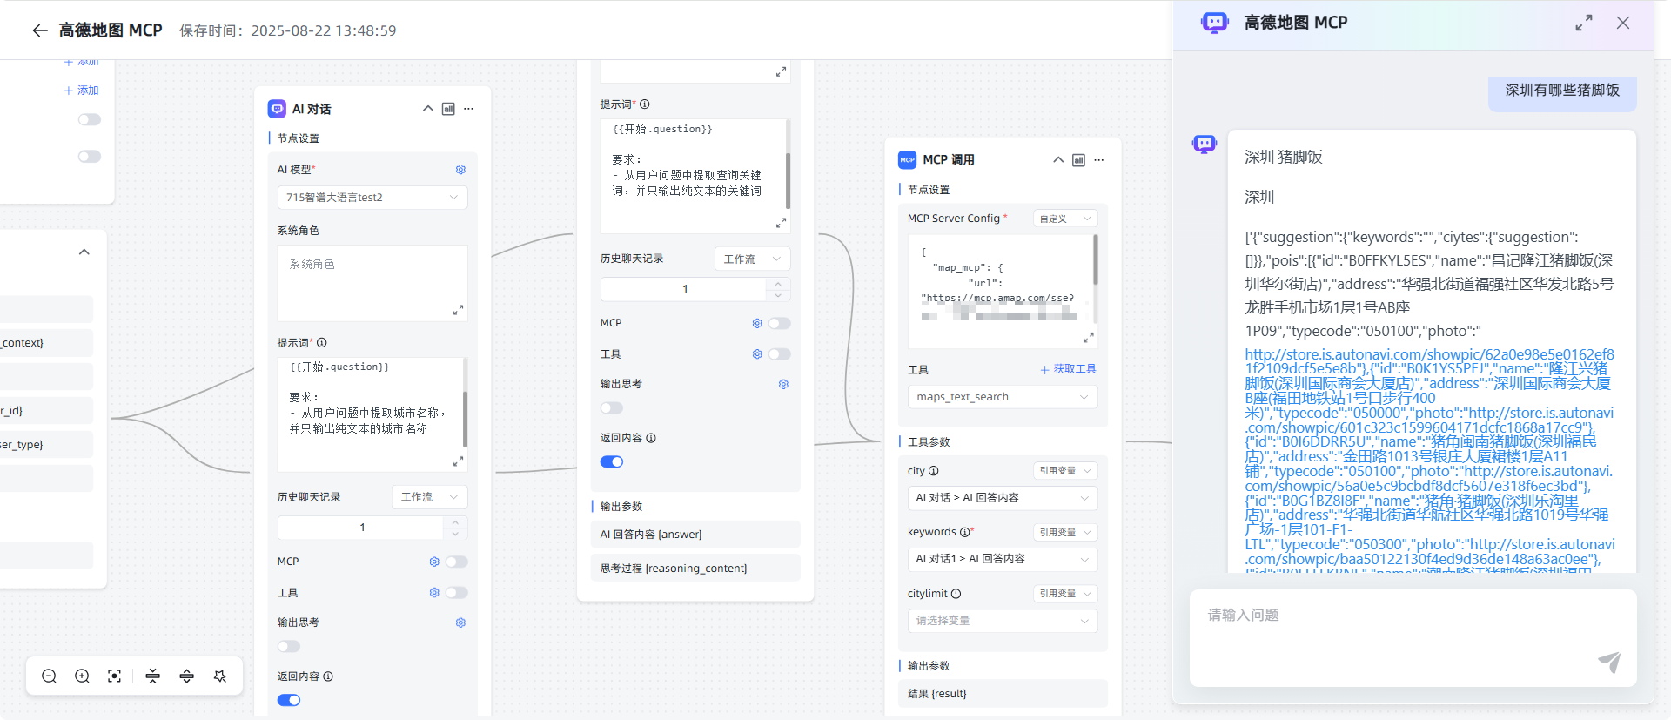Open the 715智谱大语言test2 model dropdown
The image size is (1671, 720).
[372, 198]
